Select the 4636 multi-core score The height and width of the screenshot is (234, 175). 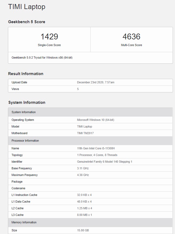131,36
